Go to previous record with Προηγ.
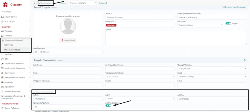Viewport: 250px width, 112px height. tap(63, 3)
